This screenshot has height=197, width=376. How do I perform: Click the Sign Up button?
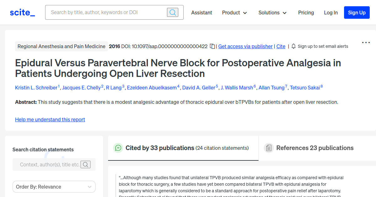point(357,13)
